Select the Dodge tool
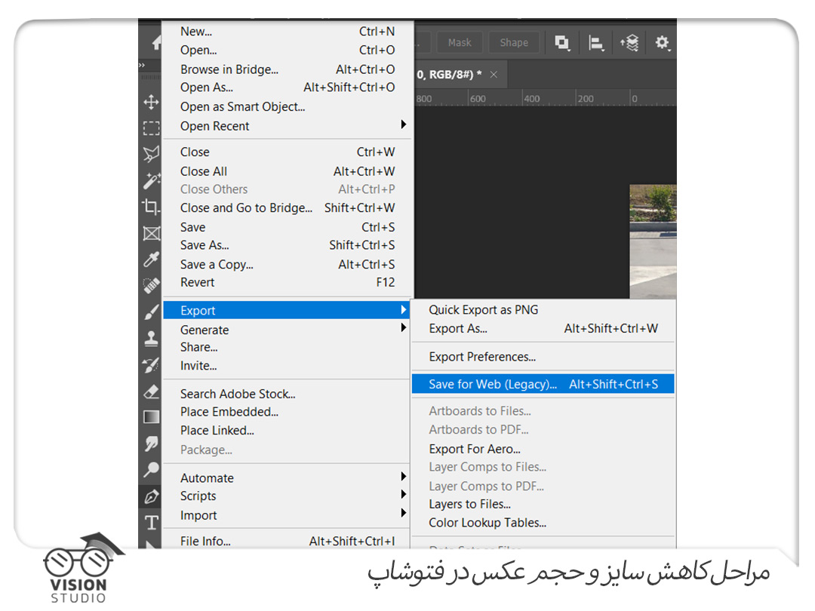815x611 pixels. point(151,469)
